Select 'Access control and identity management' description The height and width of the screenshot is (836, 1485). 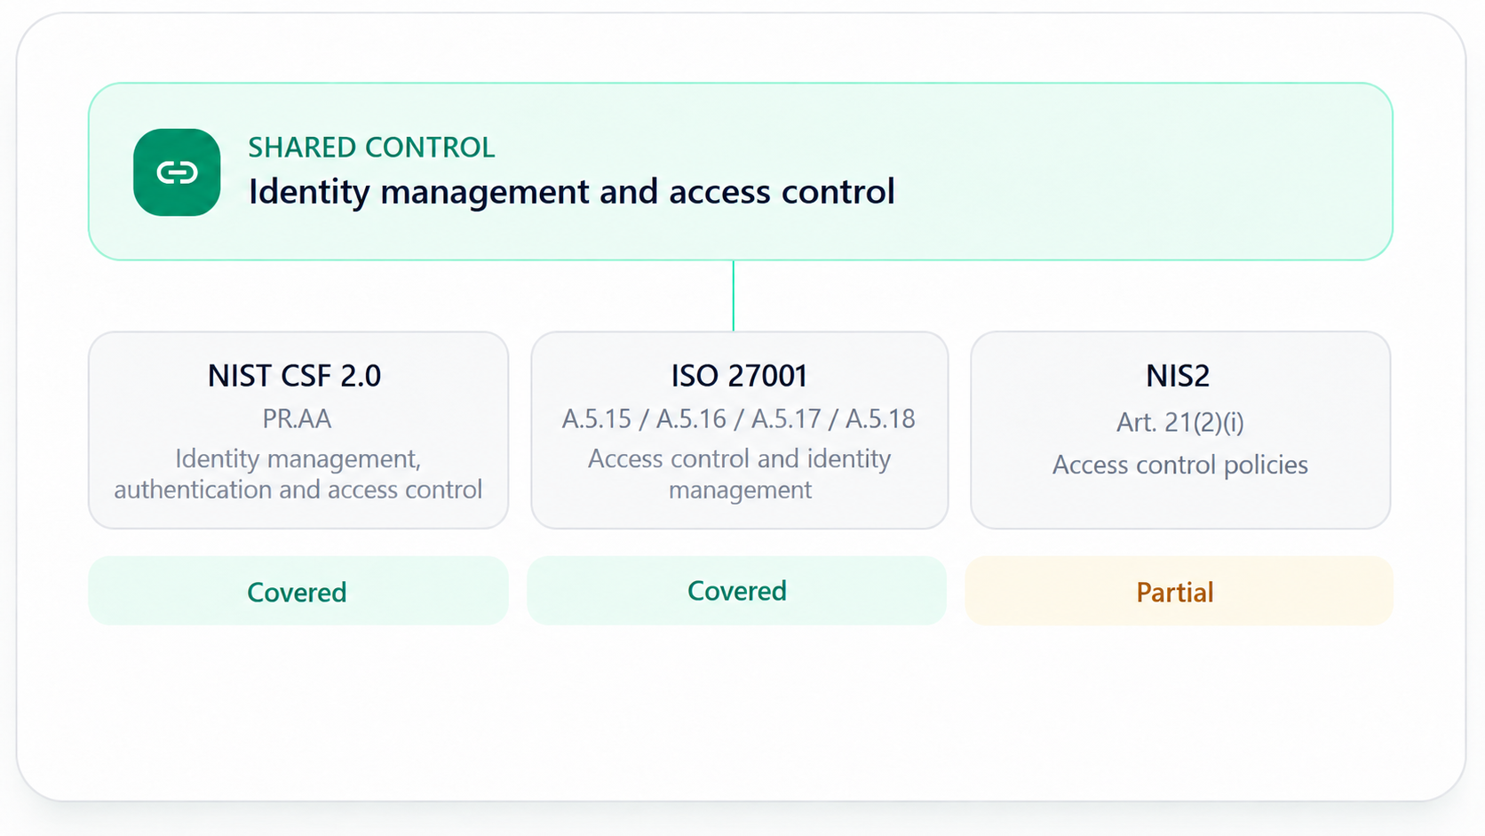(x=740, y=474)
